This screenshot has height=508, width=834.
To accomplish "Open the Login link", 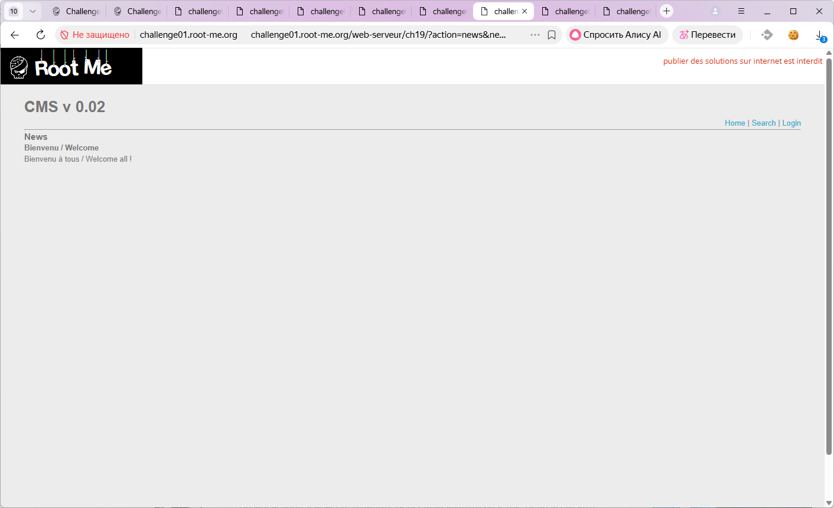I will 791,123.
